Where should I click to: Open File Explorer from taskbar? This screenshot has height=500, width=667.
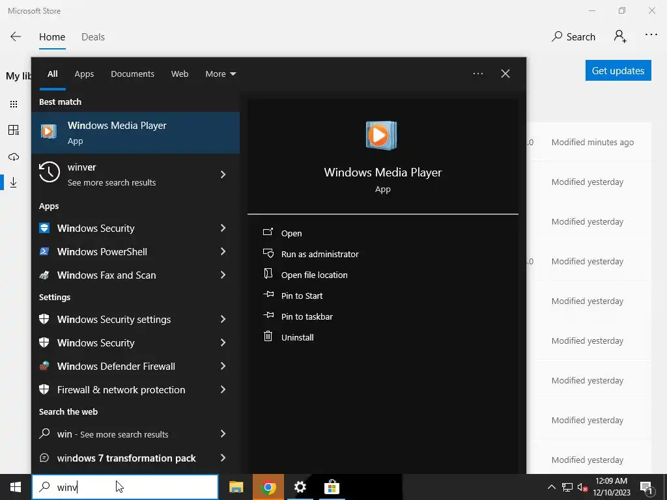tap(236, 487)
